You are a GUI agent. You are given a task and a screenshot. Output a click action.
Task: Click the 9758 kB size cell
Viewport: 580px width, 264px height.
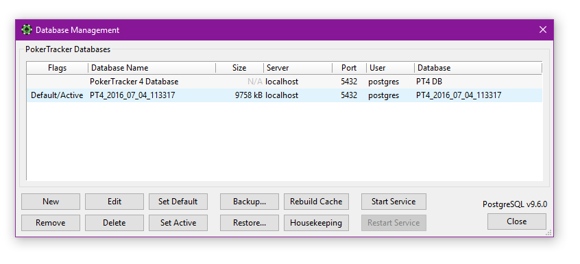(249, 95)
